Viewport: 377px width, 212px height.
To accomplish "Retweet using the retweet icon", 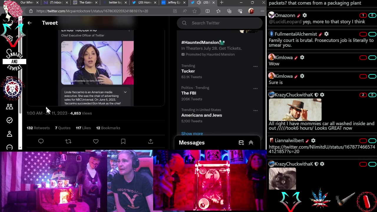I will 68,141.
